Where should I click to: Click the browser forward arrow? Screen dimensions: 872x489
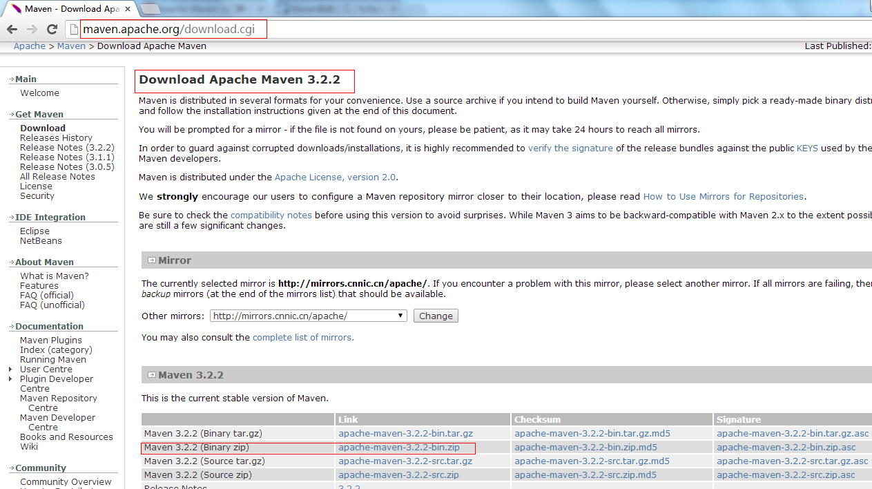32,29
